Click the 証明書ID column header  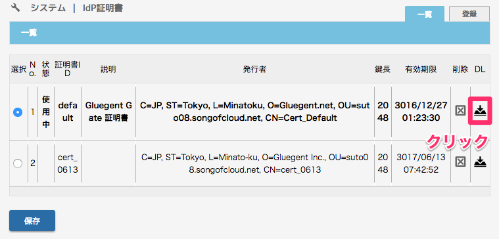tap(68, 69)
